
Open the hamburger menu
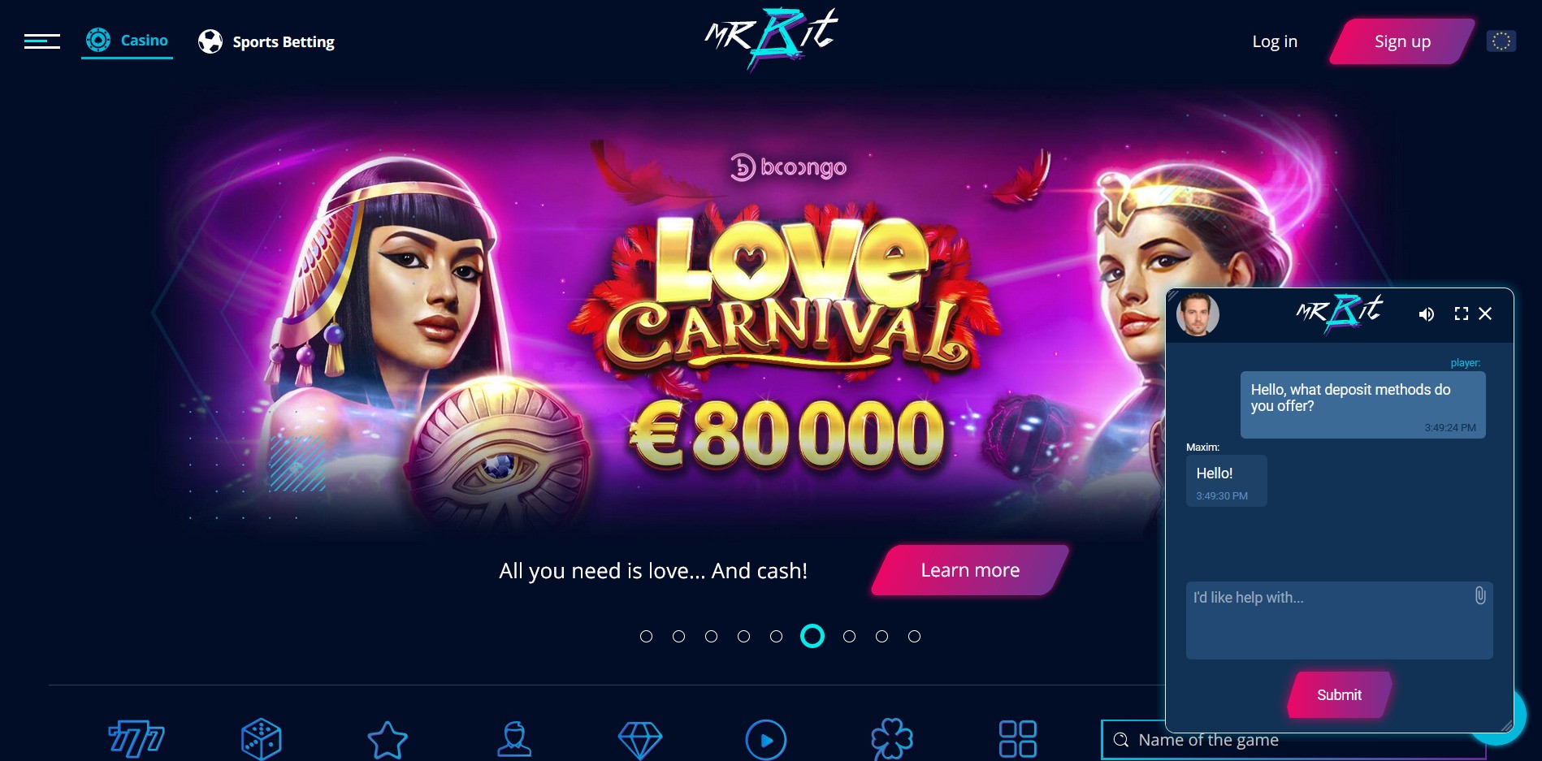click(x=42, y=41)
